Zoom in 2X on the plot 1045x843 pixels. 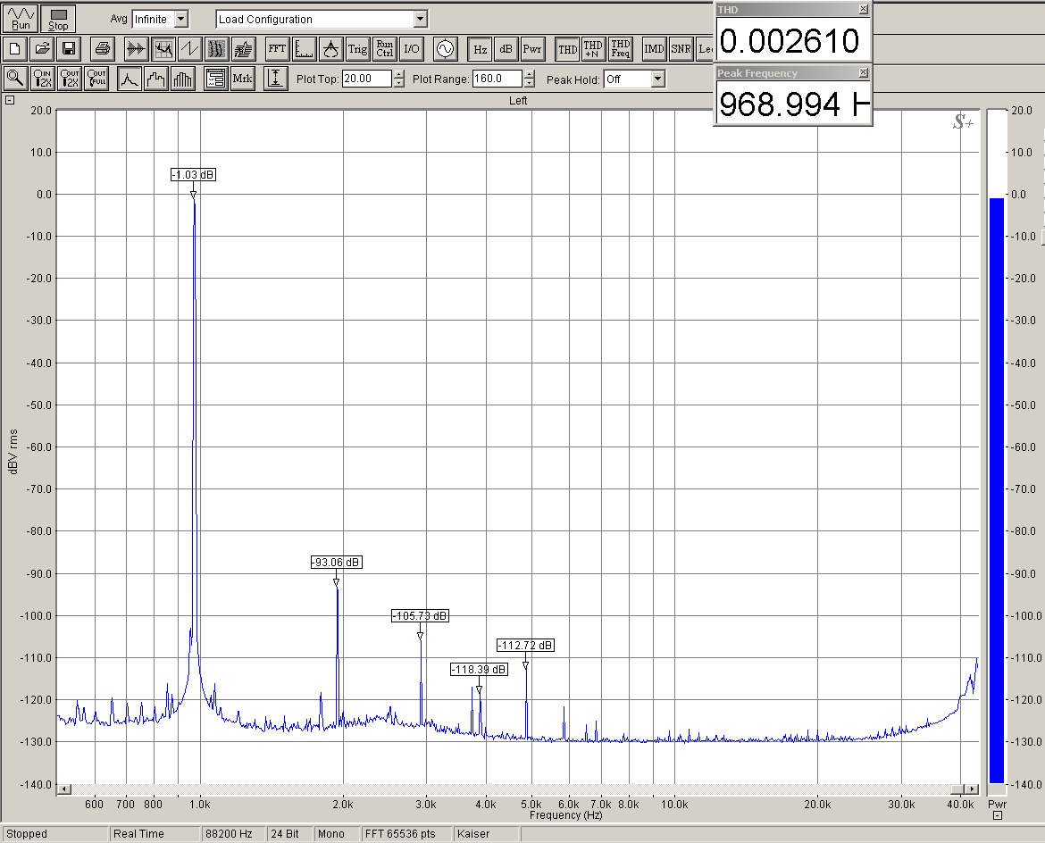pos(42,79)
